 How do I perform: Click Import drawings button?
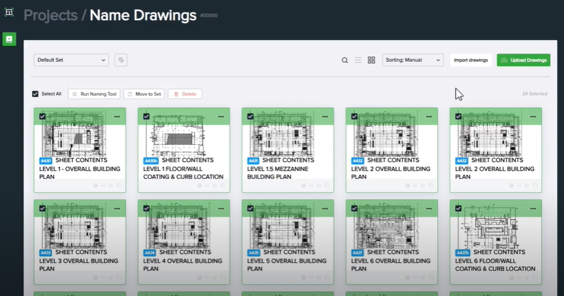tap(471, 60)
